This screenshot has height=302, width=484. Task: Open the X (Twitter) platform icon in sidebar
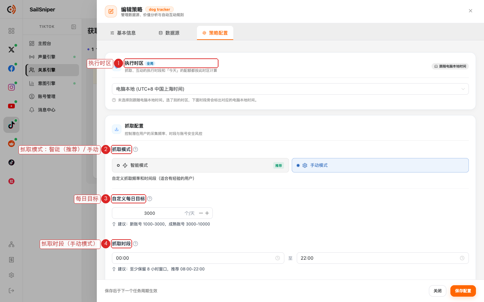tap(11, 50)
